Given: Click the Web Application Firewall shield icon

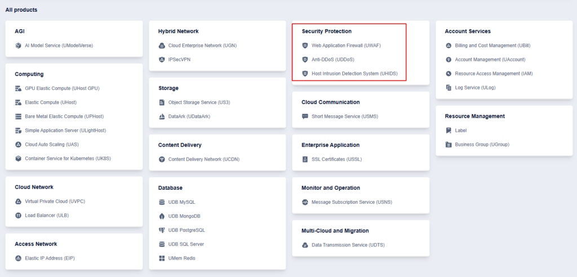Looking at the screenshot, I should click(305, 46).
